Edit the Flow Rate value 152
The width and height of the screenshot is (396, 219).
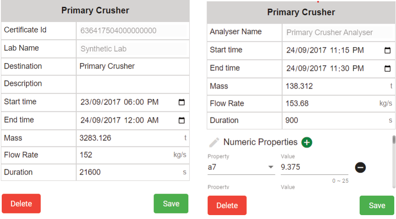coord(133,155)
